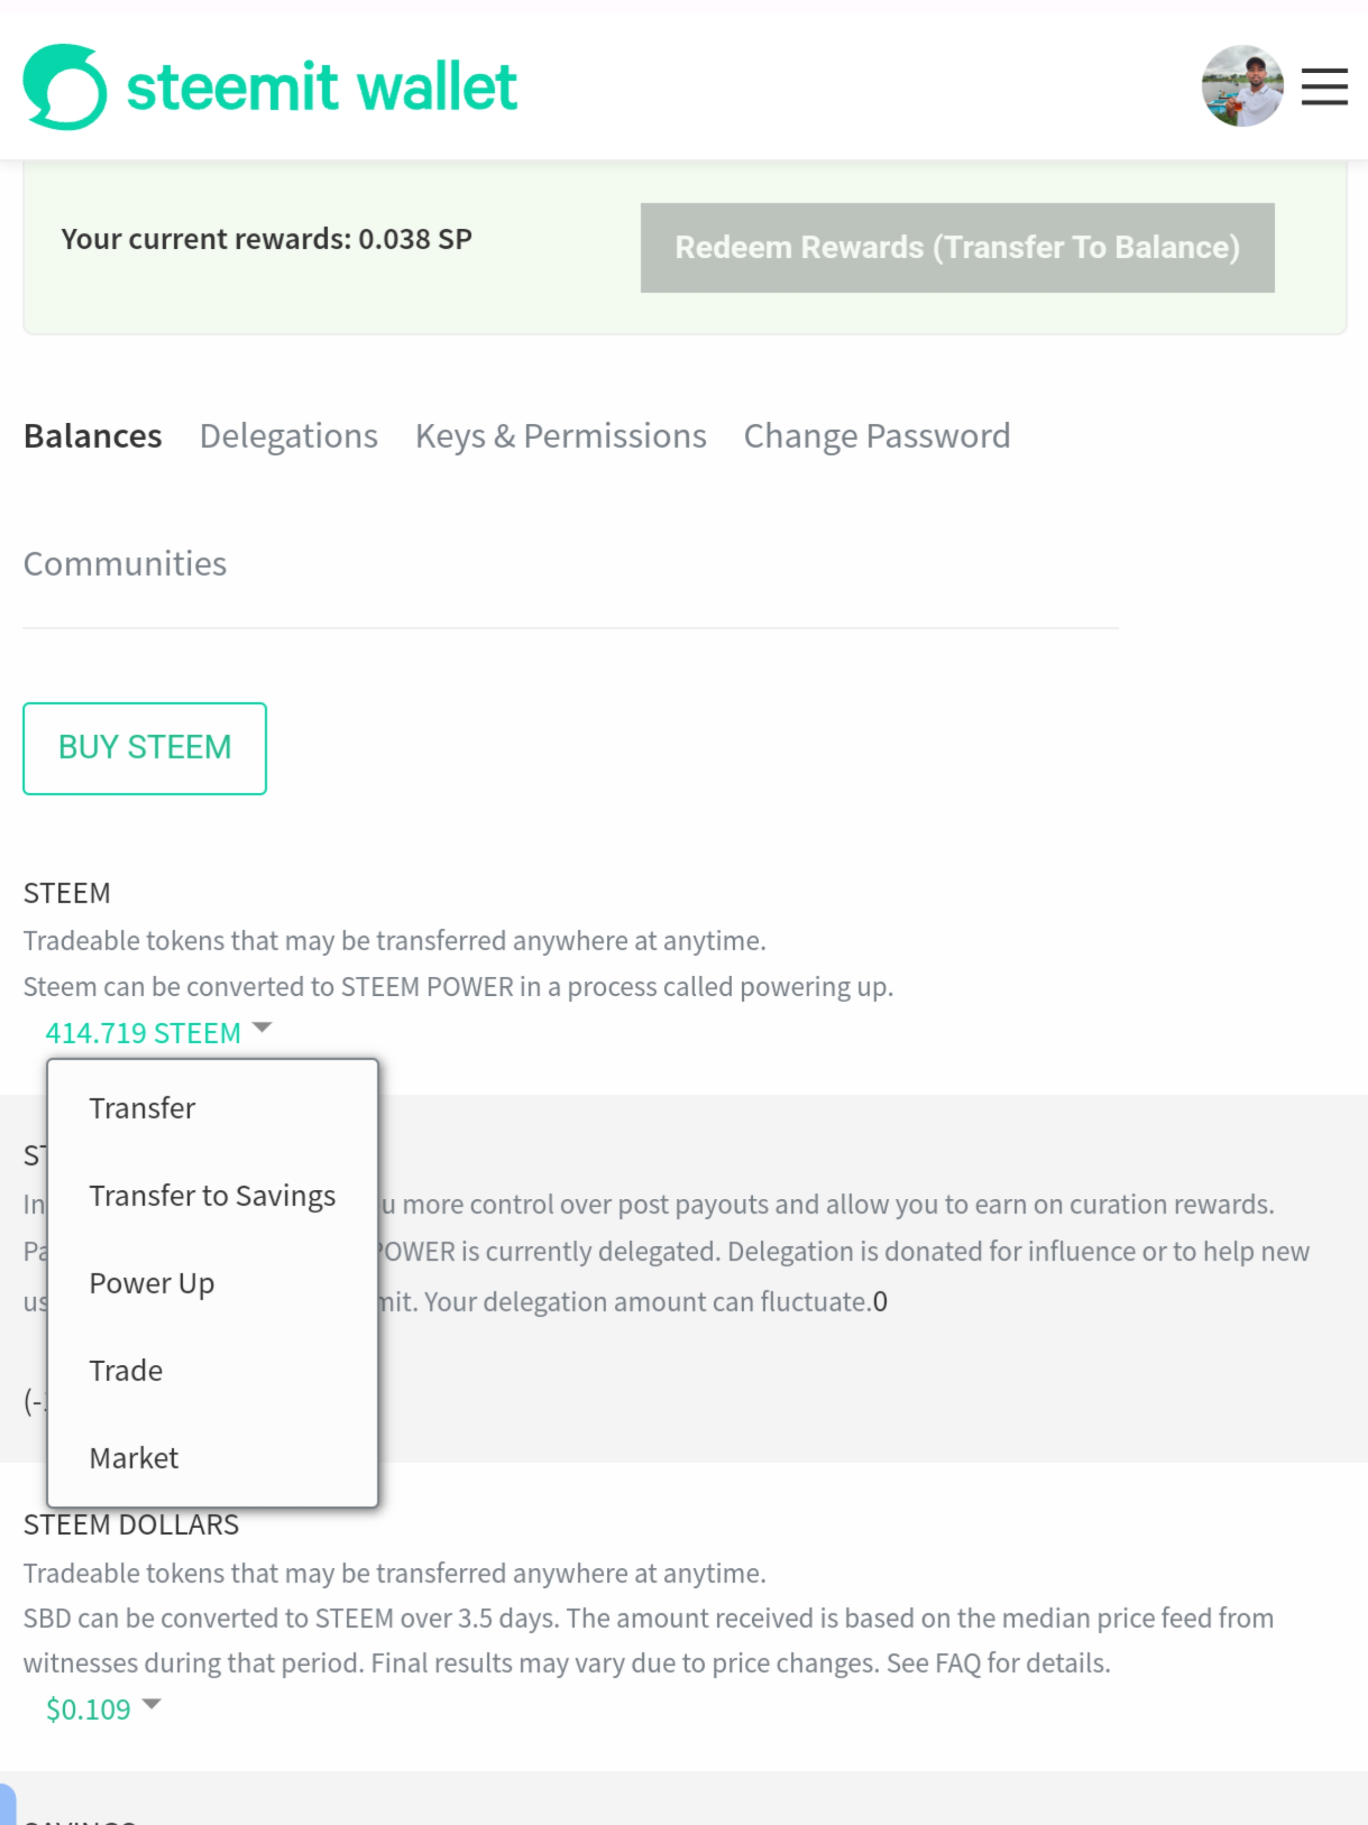Click the $0.109 Steem Dollars balance

pos(88,1709)
